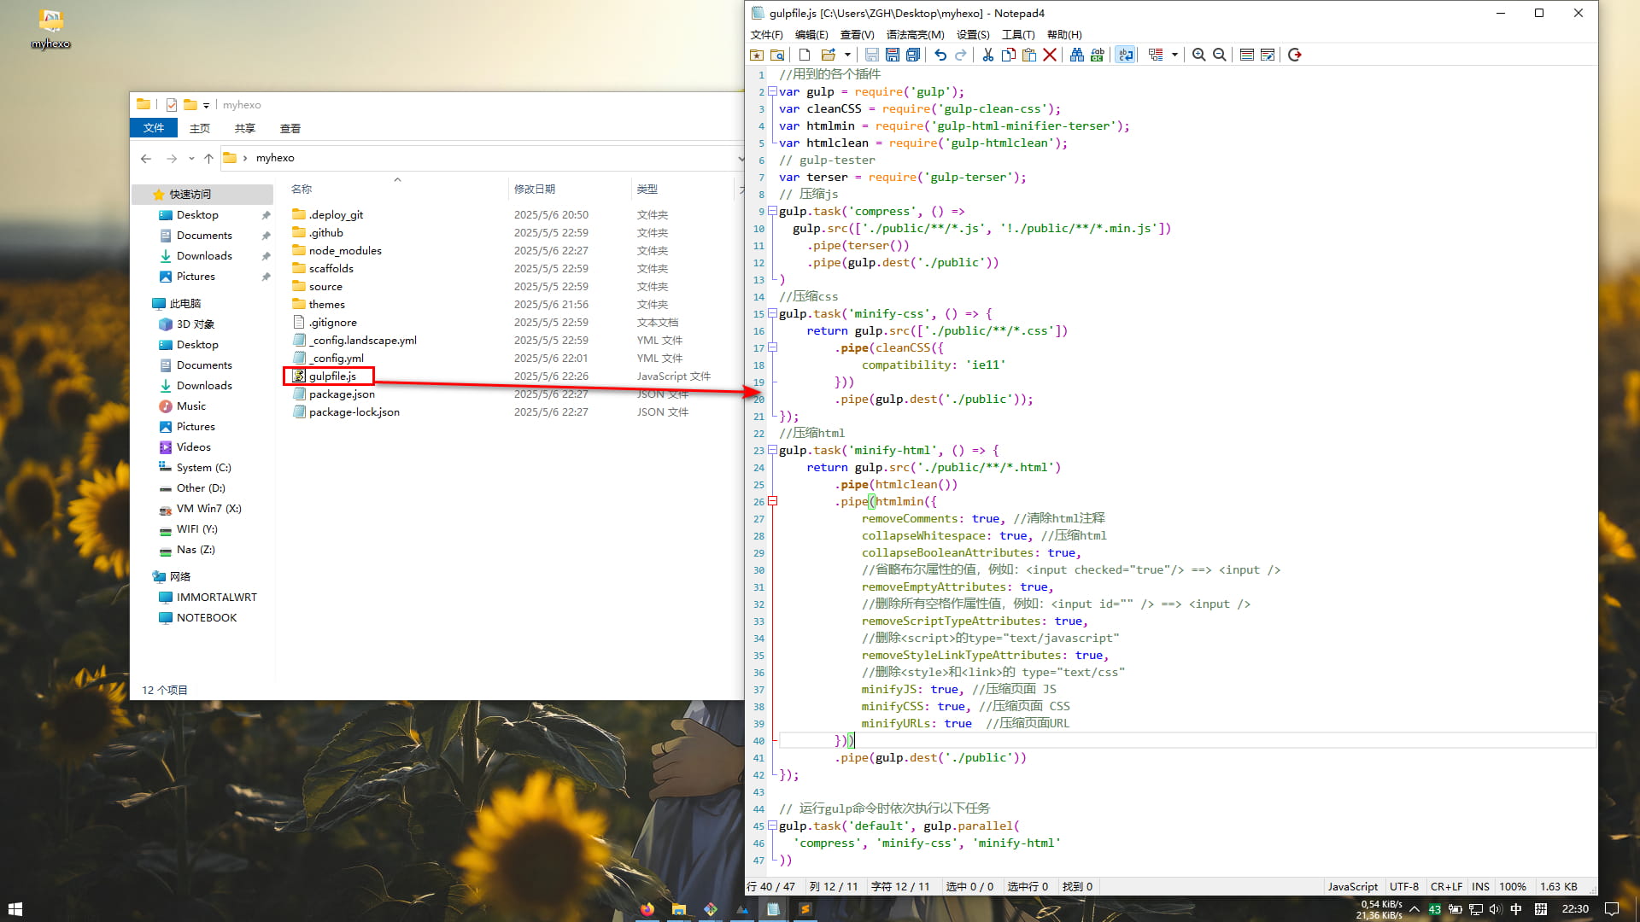Click the red X Delete icon

[x=1050, y=55]
